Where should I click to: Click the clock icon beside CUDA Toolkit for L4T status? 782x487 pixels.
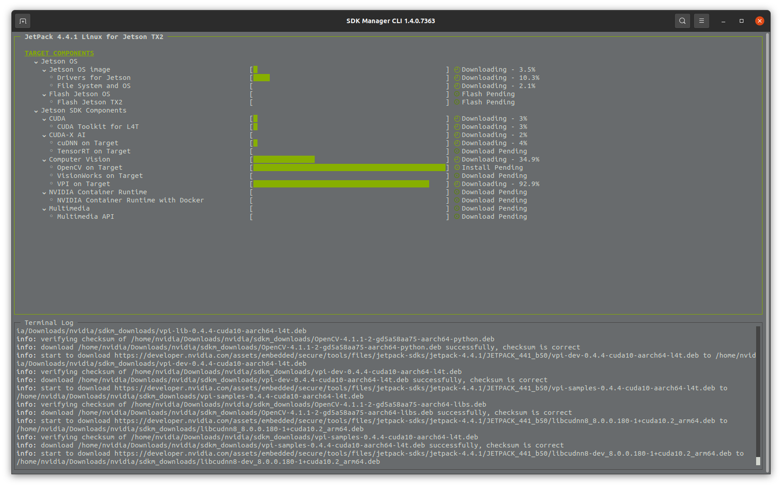(x=457, y=127)
